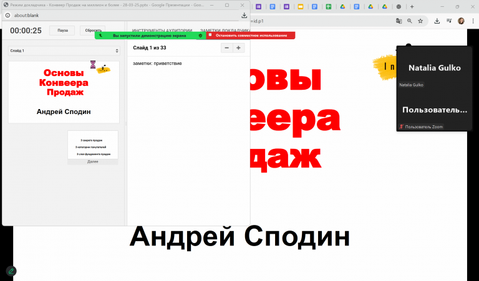Switch to Инструменты аудитории tab

pos(162,30)
